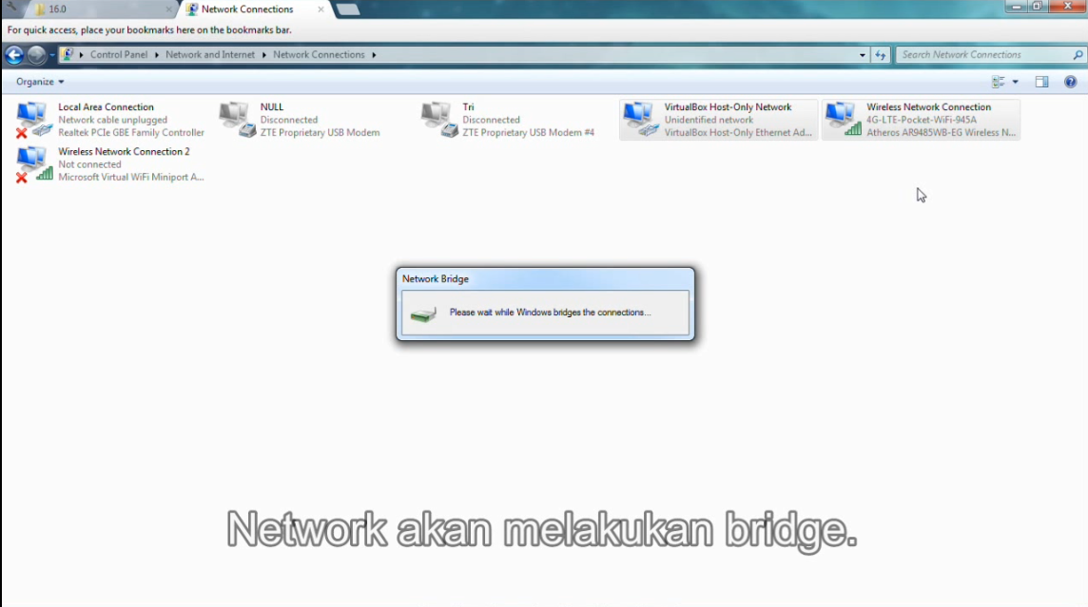Click the Network and Internet breadcrumb link
Image resolution: width=1088 pixels, height=607 pixels.
tap(210, 54)
